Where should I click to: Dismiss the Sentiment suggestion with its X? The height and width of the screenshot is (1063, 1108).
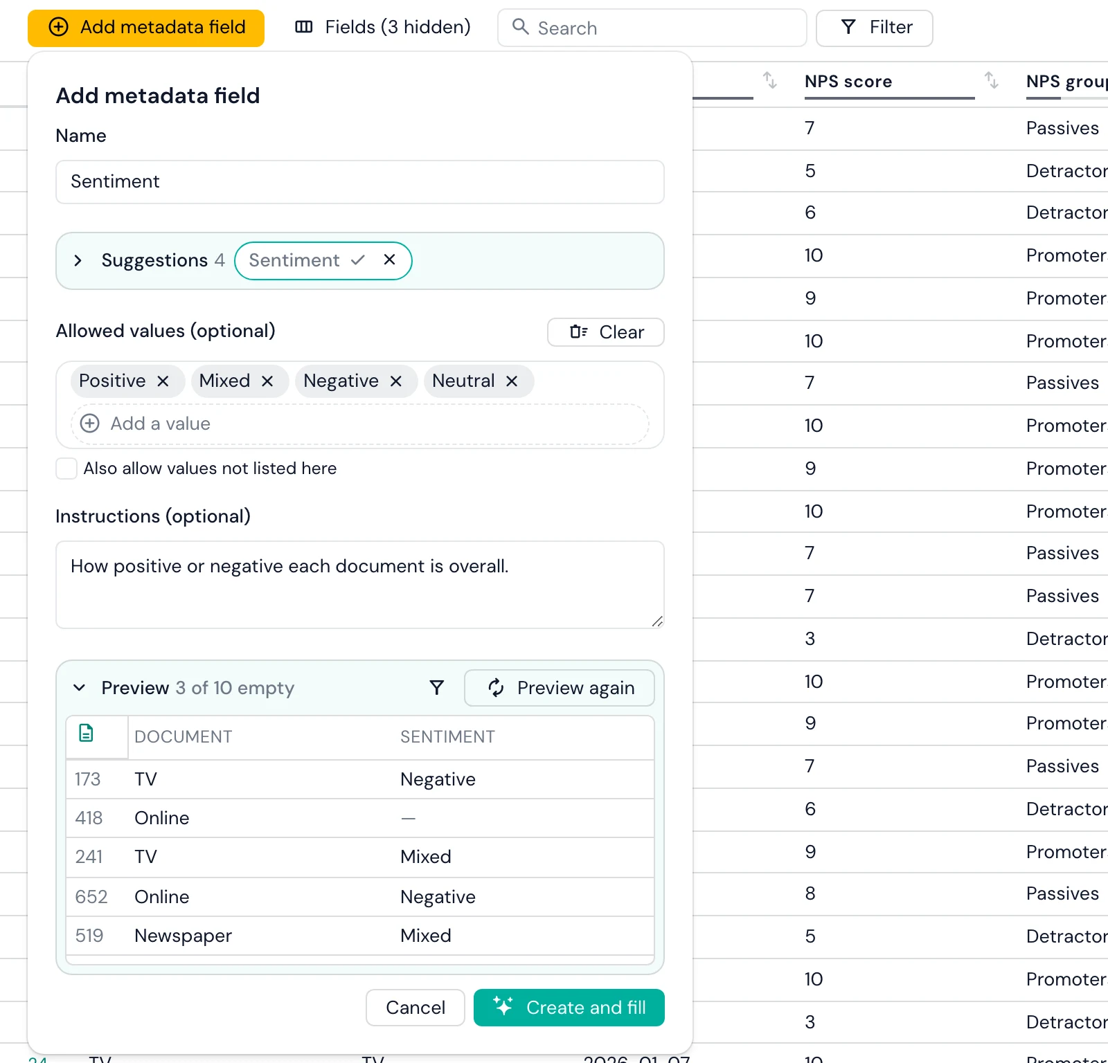click(390, 260)
